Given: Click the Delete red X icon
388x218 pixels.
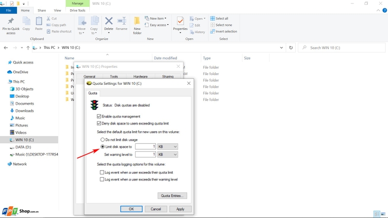Looking at the screenshot, I should click(109, 21).
